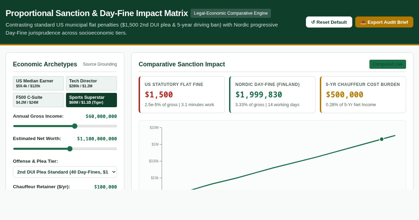This screenshot has width=419, height=220.
Task: Click the 'Estimated Net Worth:' label
Action: pos(37,139)
